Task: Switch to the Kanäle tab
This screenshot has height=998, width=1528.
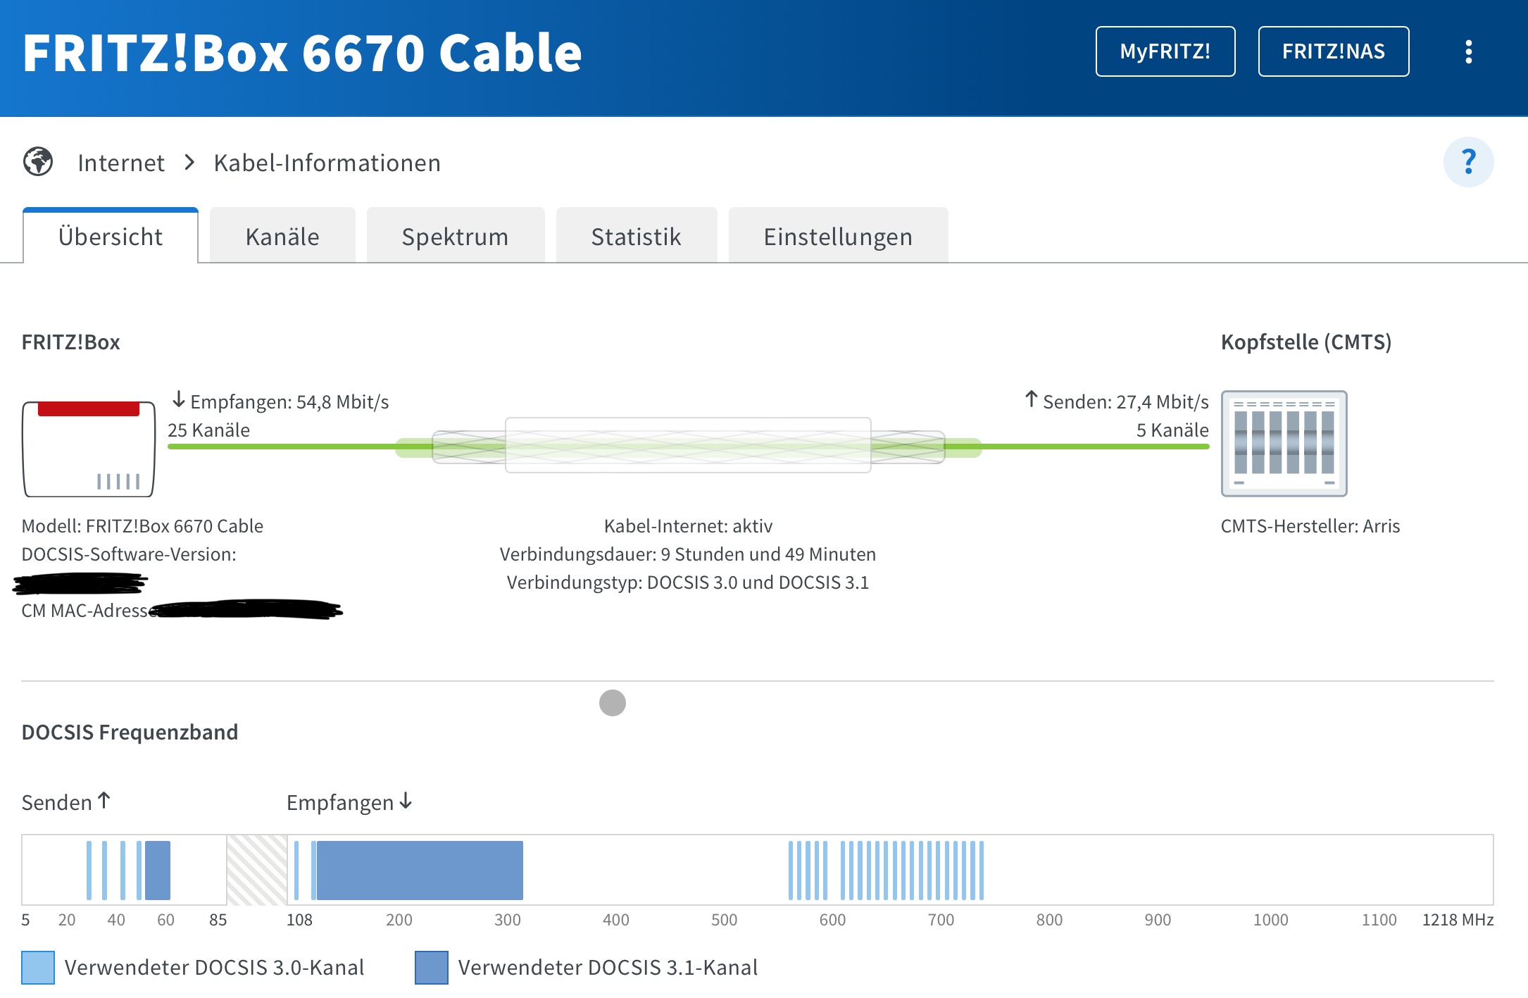Action: [x=282, y=237]
